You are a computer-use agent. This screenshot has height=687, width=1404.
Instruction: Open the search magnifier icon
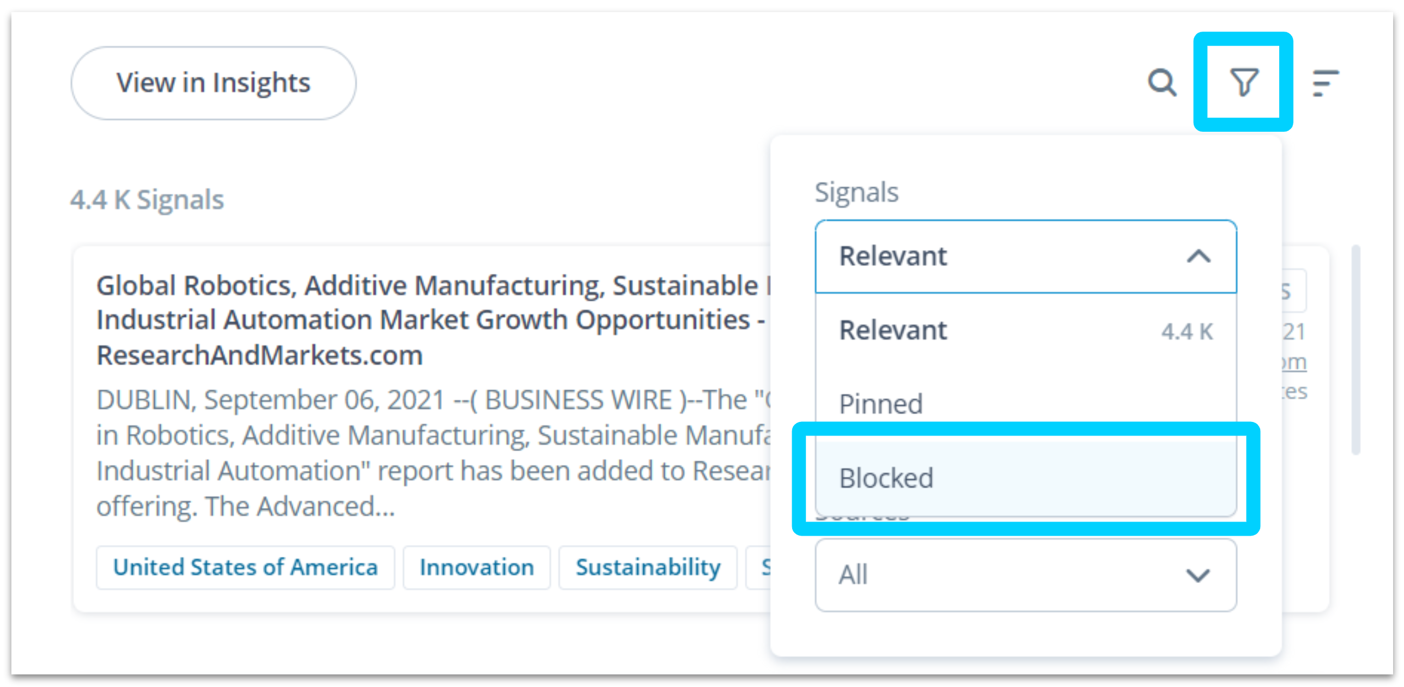pyautogui.click(x=1161, y=82)
